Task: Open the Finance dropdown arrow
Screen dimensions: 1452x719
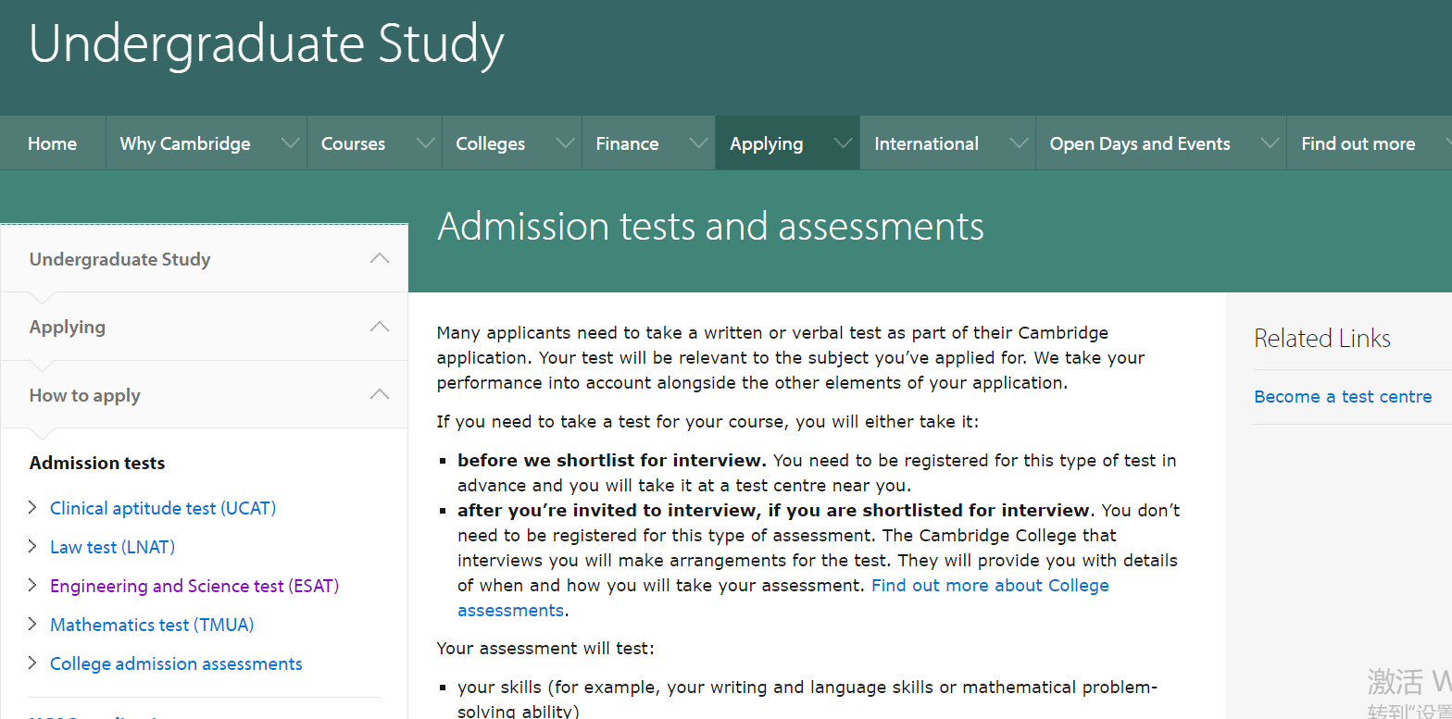Action: (698, 143)
